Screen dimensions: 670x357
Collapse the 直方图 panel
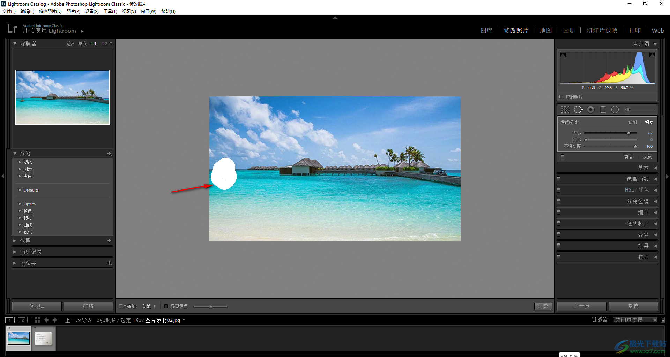coord(655,44)
